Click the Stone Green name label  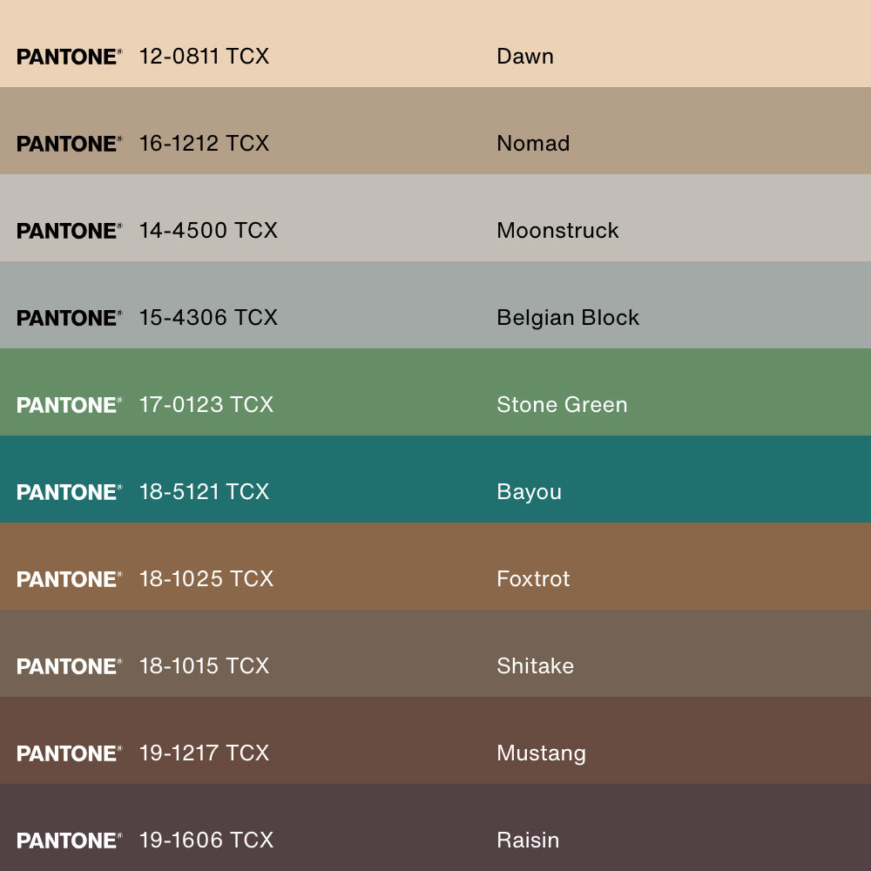(562, 405)
